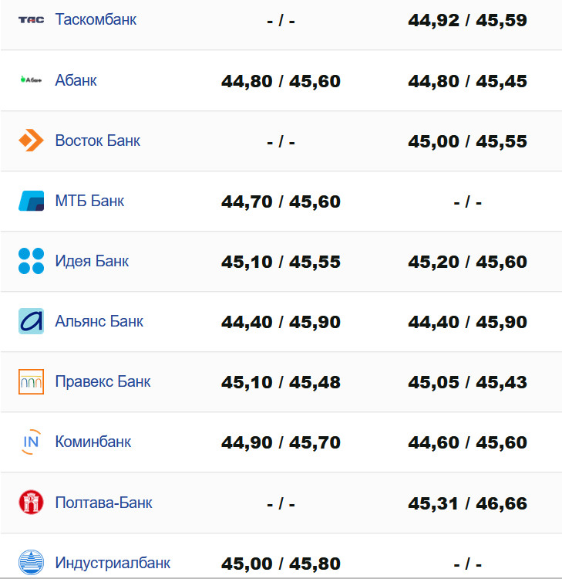Click the Полтава-Банк rate 45,31 / 46,66
The height and width of the screenshot is (579, 562).
(467, 504)
